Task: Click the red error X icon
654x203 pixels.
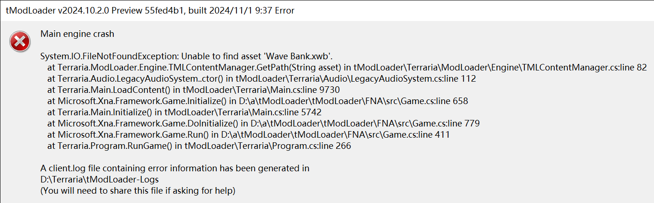Action: (x=20, y=42)
